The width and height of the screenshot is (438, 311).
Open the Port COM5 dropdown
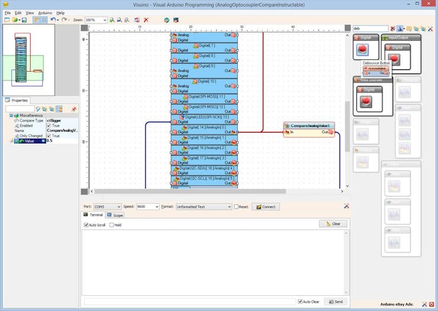click(118, 207)
